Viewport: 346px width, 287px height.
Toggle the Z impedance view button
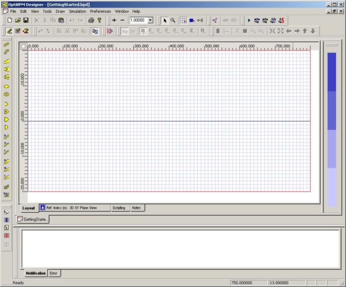191,31
